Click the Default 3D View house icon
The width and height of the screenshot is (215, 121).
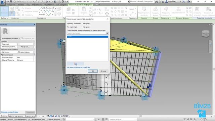tap(47, 1)
